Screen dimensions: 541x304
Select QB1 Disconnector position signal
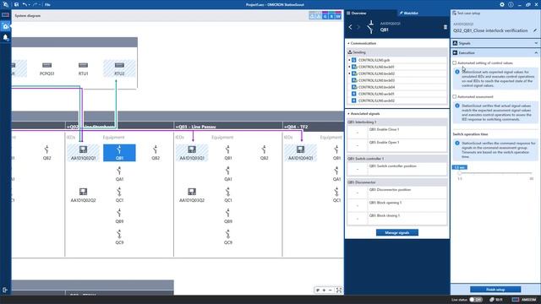point(397,193)
